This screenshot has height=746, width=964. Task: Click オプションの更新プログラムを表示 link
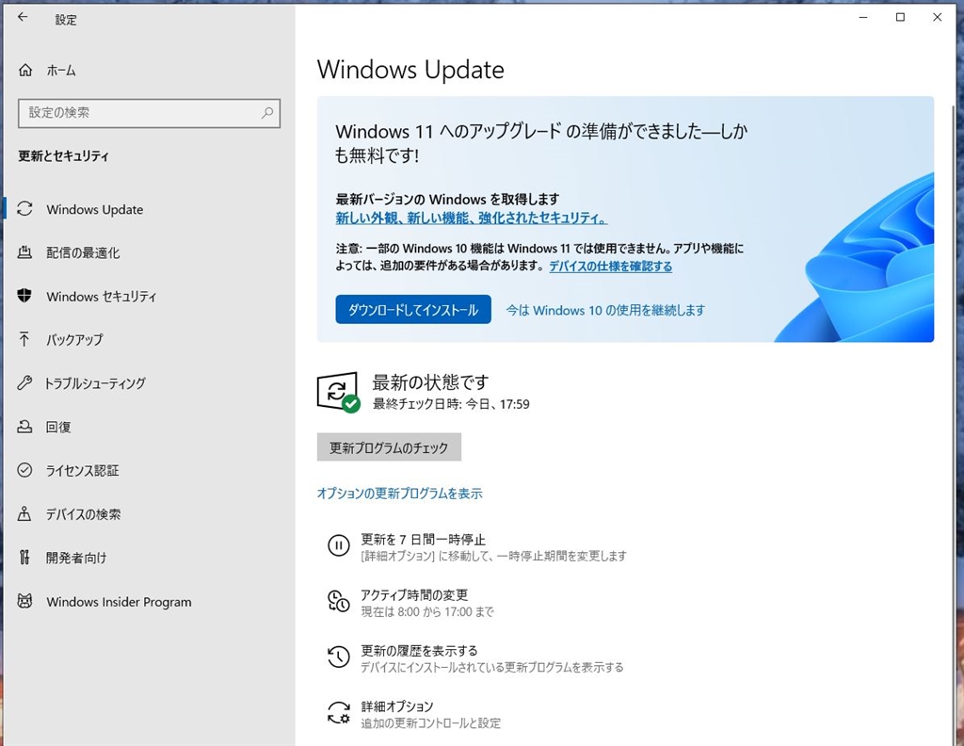click(399, 494)
